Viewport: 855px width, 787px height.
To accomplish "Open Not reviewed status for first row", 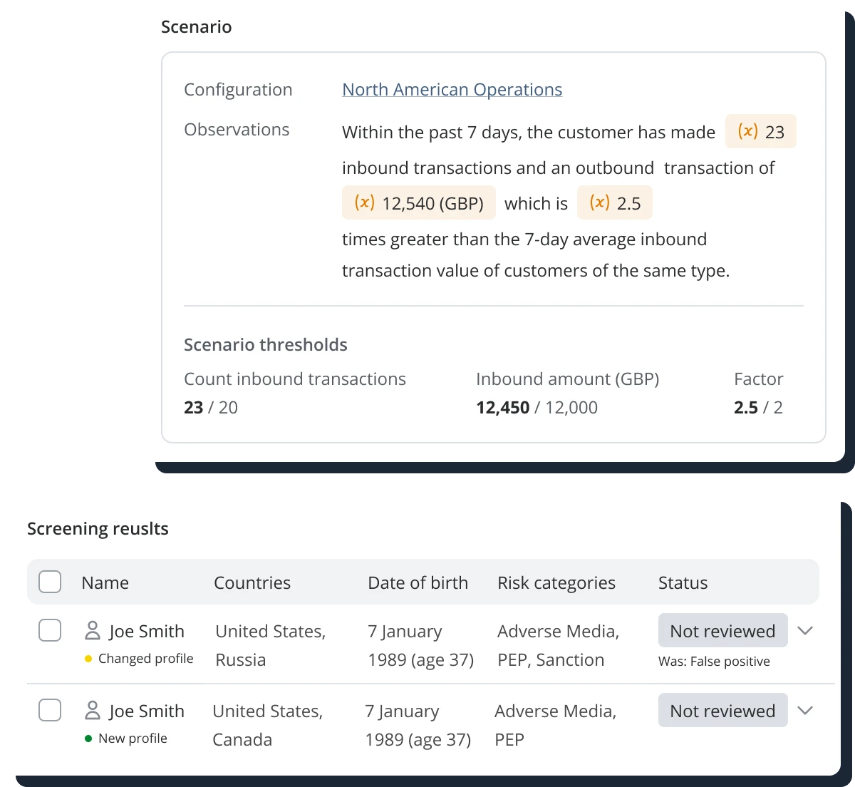I will pyautogui.click(x=722, y=631).
